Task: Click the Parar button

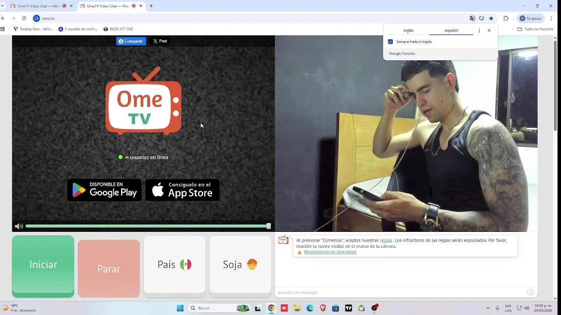Action: click(109, 269)
